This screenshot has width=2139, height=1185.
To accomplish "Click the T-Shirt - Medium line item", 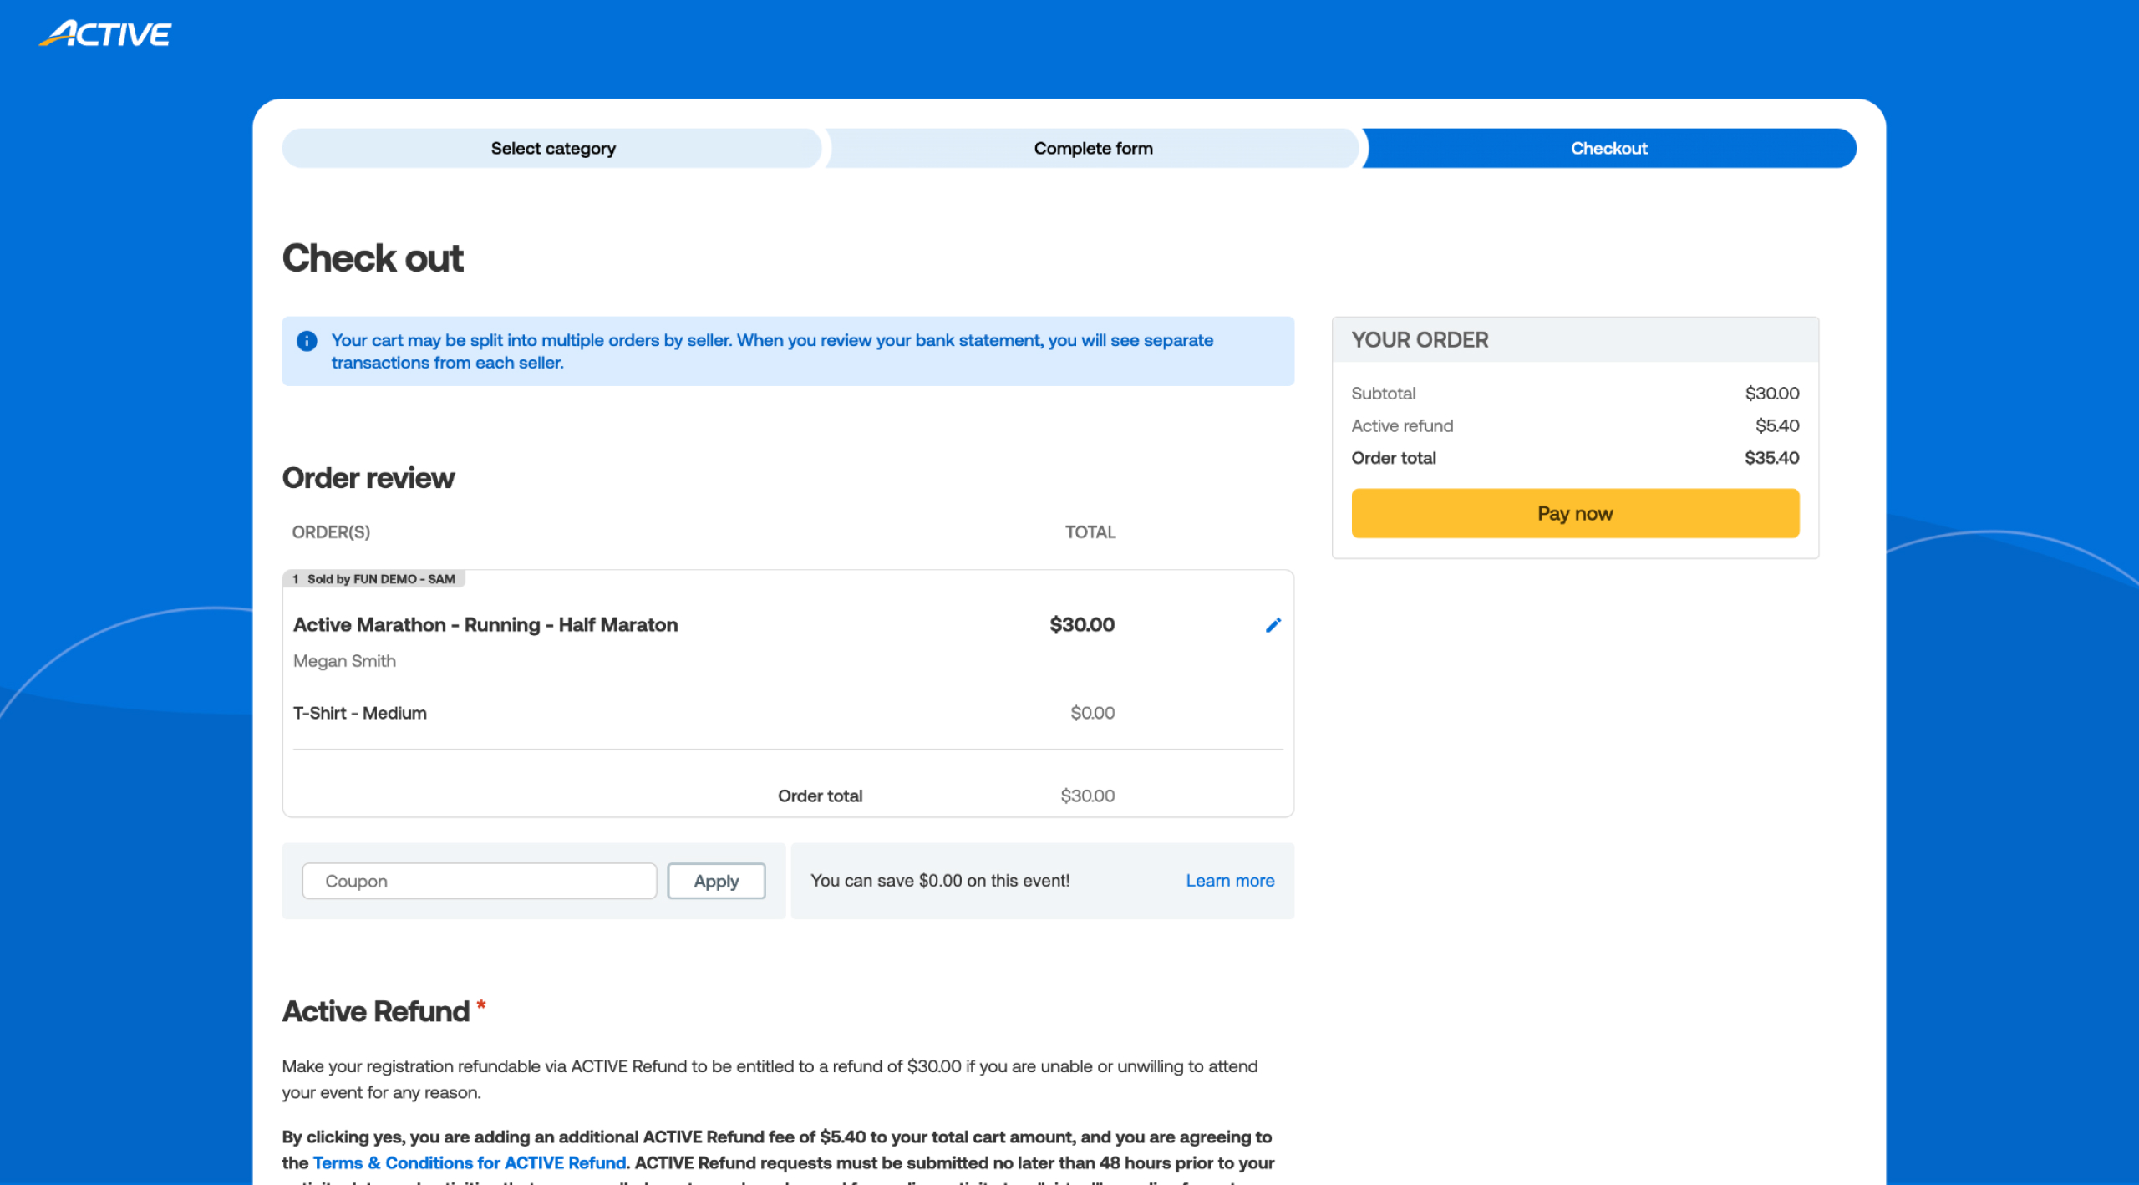I will (x=359, y=712).
